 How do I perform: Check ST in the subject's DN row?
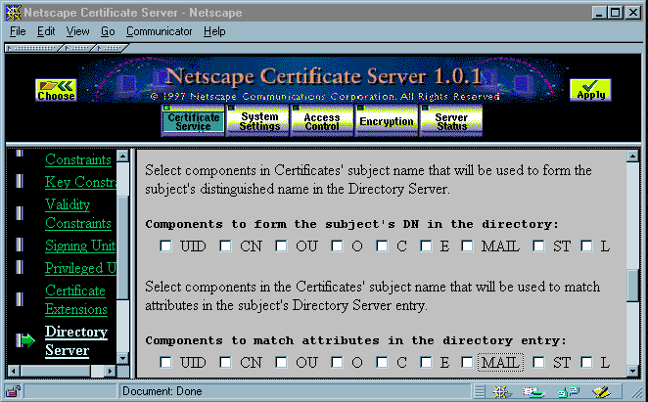click(x=538, y=246)
